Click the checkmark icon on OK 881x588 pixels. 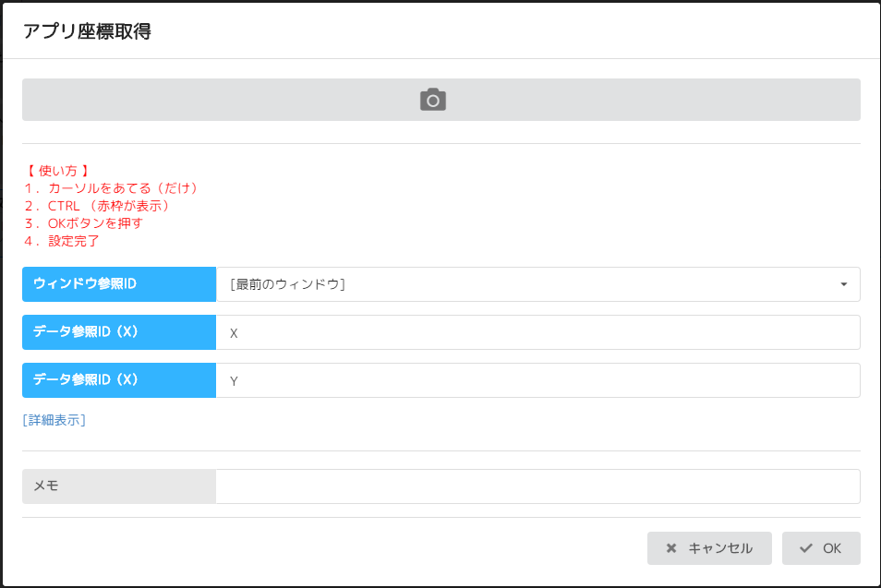pos(806,548)
